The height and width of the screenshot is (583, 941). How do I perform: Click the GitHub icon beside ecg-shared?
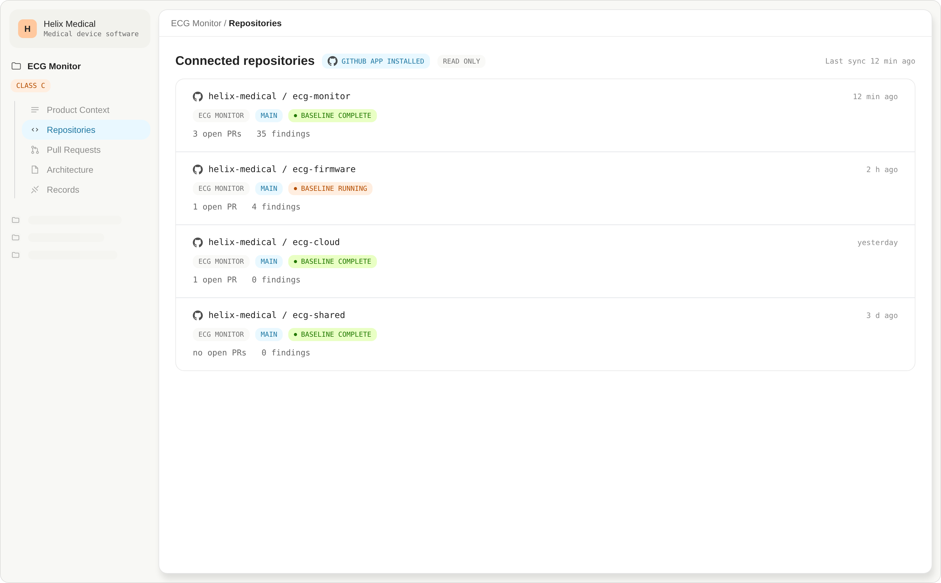[198, 316]
